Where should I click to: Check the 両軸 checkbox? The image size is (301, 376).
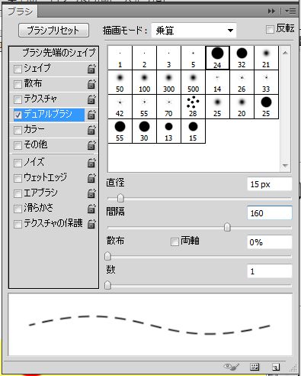(175, 241)
